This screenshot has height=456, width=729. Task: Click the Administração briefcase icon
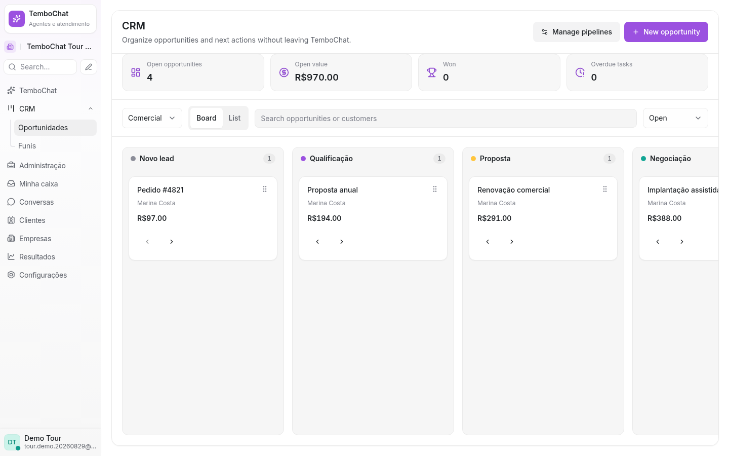pos(11,165)
